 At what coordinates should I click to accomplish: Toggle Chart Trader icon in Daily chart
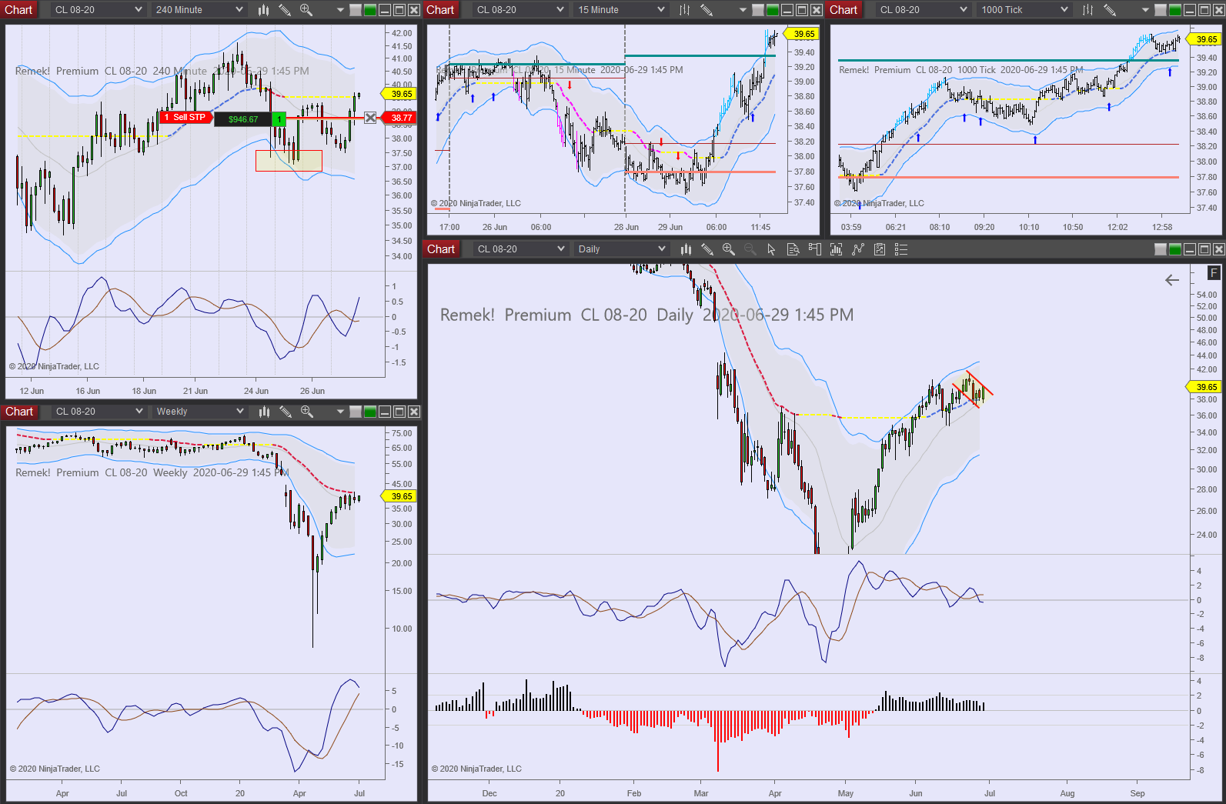pyautogui.click(x=814, y=249)
